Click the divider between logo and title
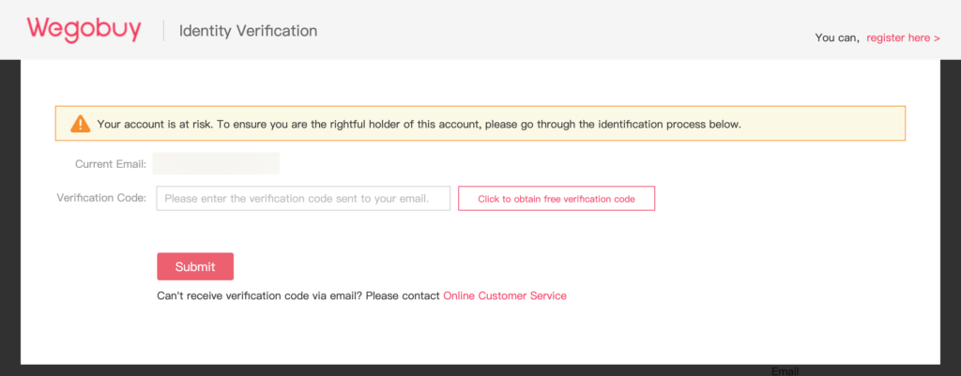Image resolution: width=961 pixels, height=376 pixels. coord(163,31)
